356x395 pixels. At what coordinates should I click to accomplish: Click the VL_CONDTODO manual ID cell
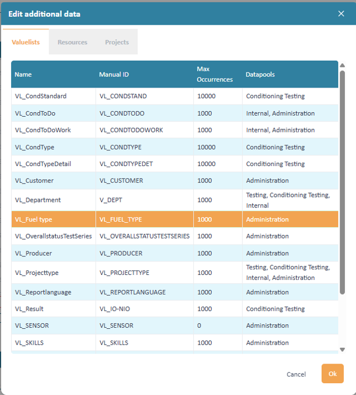(144, 113)
